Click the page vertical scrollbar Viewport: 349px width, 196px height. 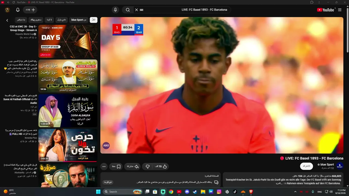[348, 30]
